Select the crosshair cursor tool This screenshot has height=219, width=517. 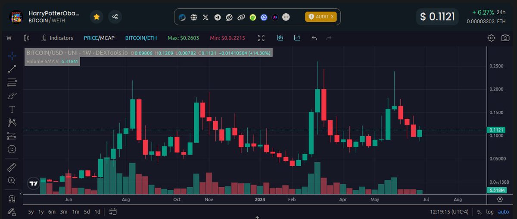pyautogui.click(x=12, y=55)
